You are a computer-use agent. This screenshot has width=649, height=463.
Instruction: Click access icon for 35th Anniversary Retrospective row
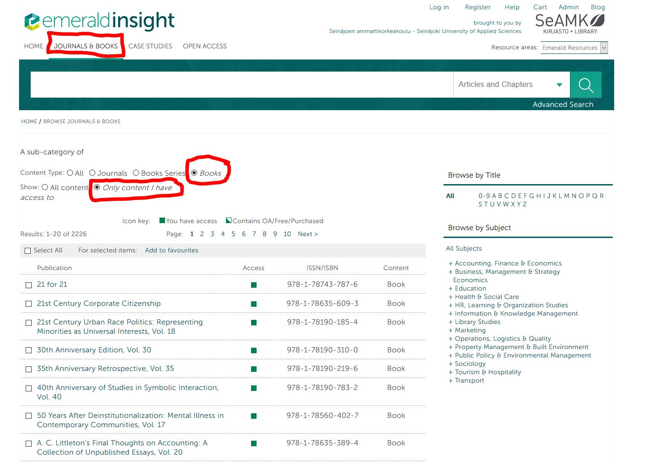point(254,369)
